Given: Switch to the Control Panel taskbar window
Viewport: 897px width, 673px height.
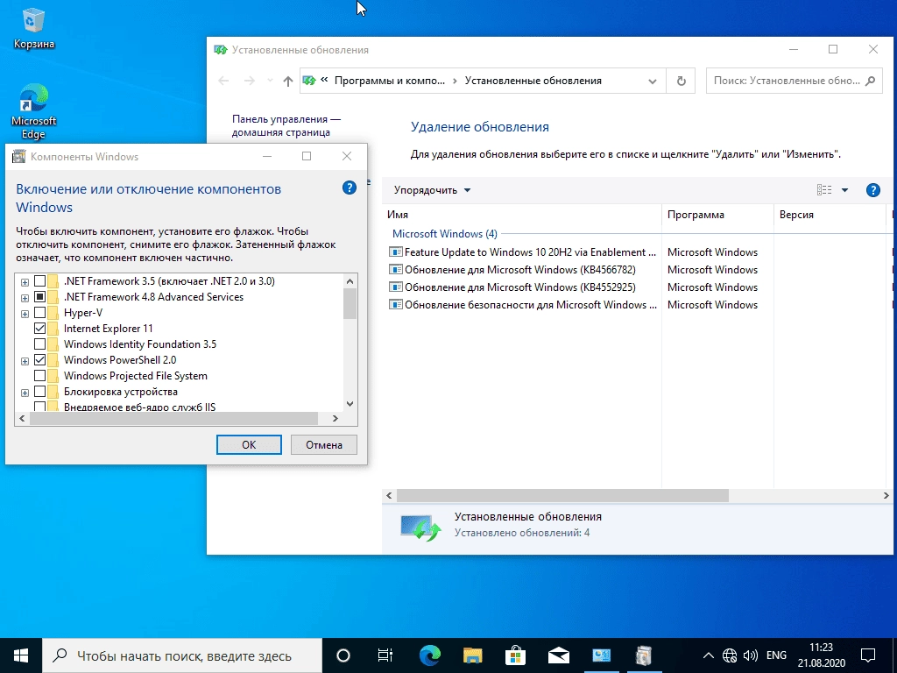Looking at the screenshot, I should [601, 655].
